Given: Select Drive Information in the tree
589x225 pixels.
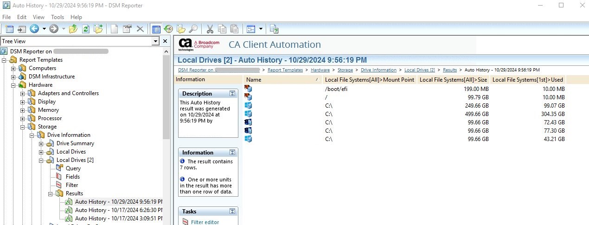Looking at the screenshot, I should [69, 135].
